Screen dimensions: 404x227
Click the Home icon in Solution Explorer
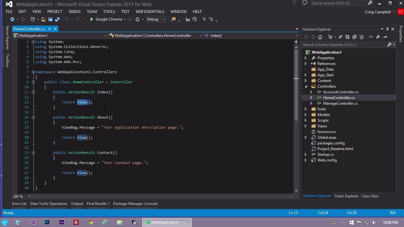coord(320,37)
